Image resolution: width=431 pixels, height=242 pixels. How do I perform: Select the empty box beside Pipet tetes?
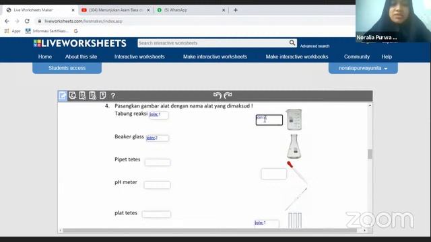point(158,163)
